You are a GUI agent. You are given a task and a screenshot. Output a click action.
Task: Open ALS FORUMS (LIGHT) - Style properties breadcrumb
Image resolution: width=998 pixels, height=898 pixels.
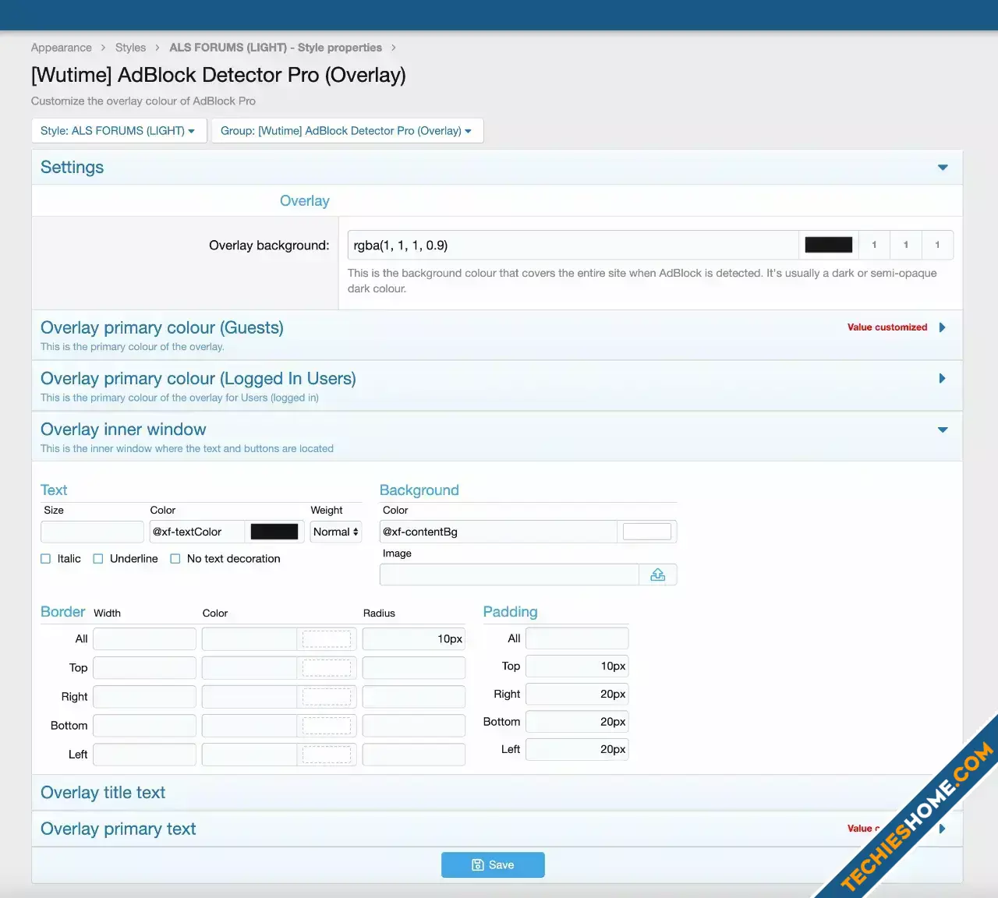[276, 48]
